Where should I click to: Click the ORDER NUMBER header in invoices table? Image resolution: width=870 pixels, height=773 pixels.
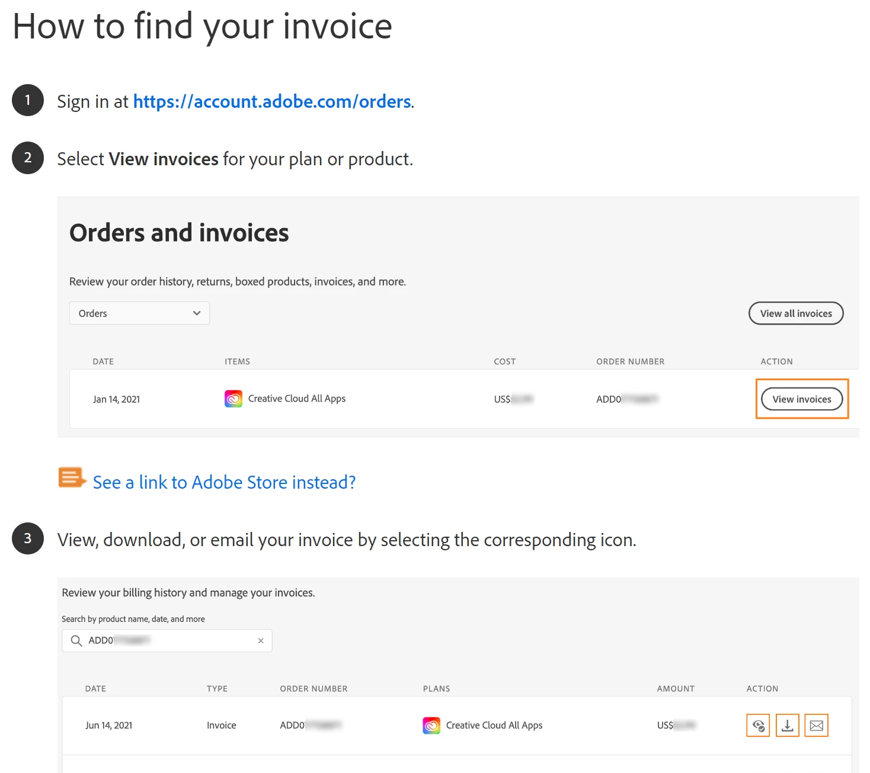[314, 688]
